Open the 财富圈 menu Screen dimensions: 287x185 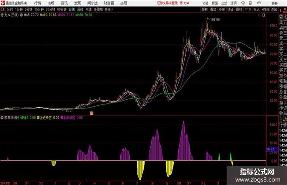pyautogui.click(x=109, y=3)
